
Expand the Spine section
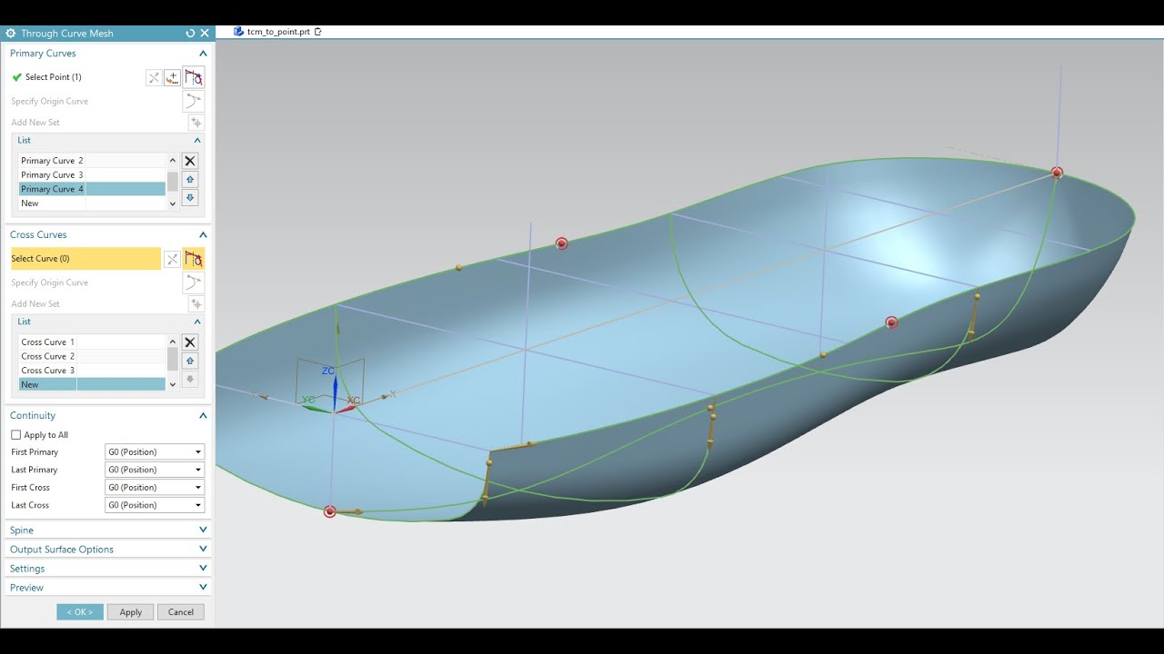[x=203, y=530]
